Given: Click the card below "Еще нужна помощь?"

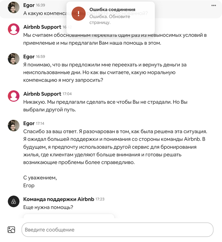Looking at the screenshot, I should click(x=69, y=216).
